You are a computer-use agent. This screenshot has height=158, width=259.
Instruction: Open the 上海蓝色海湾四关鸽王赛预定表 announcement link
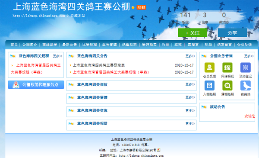click(x=99, y=65)
